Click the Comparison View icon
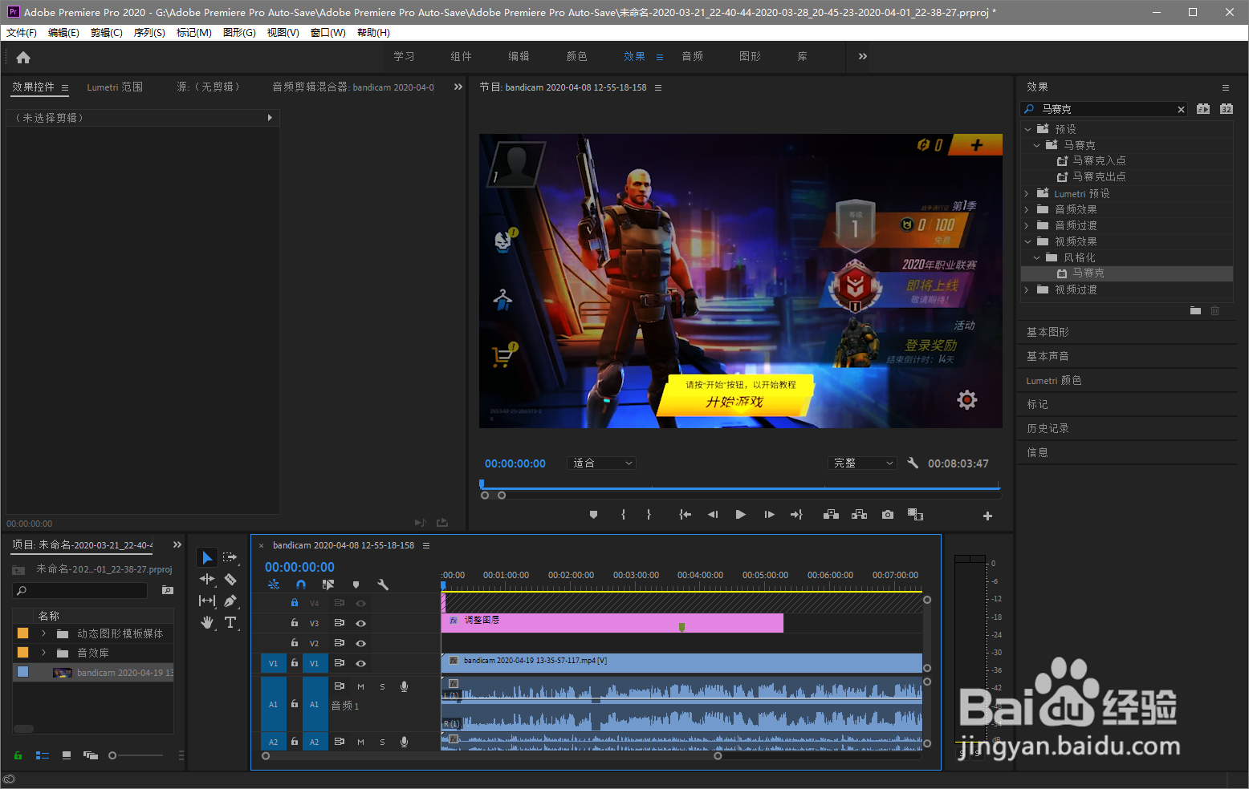Image resolution: width=1249 pixels, height=789 pixels. coord(915,515)
